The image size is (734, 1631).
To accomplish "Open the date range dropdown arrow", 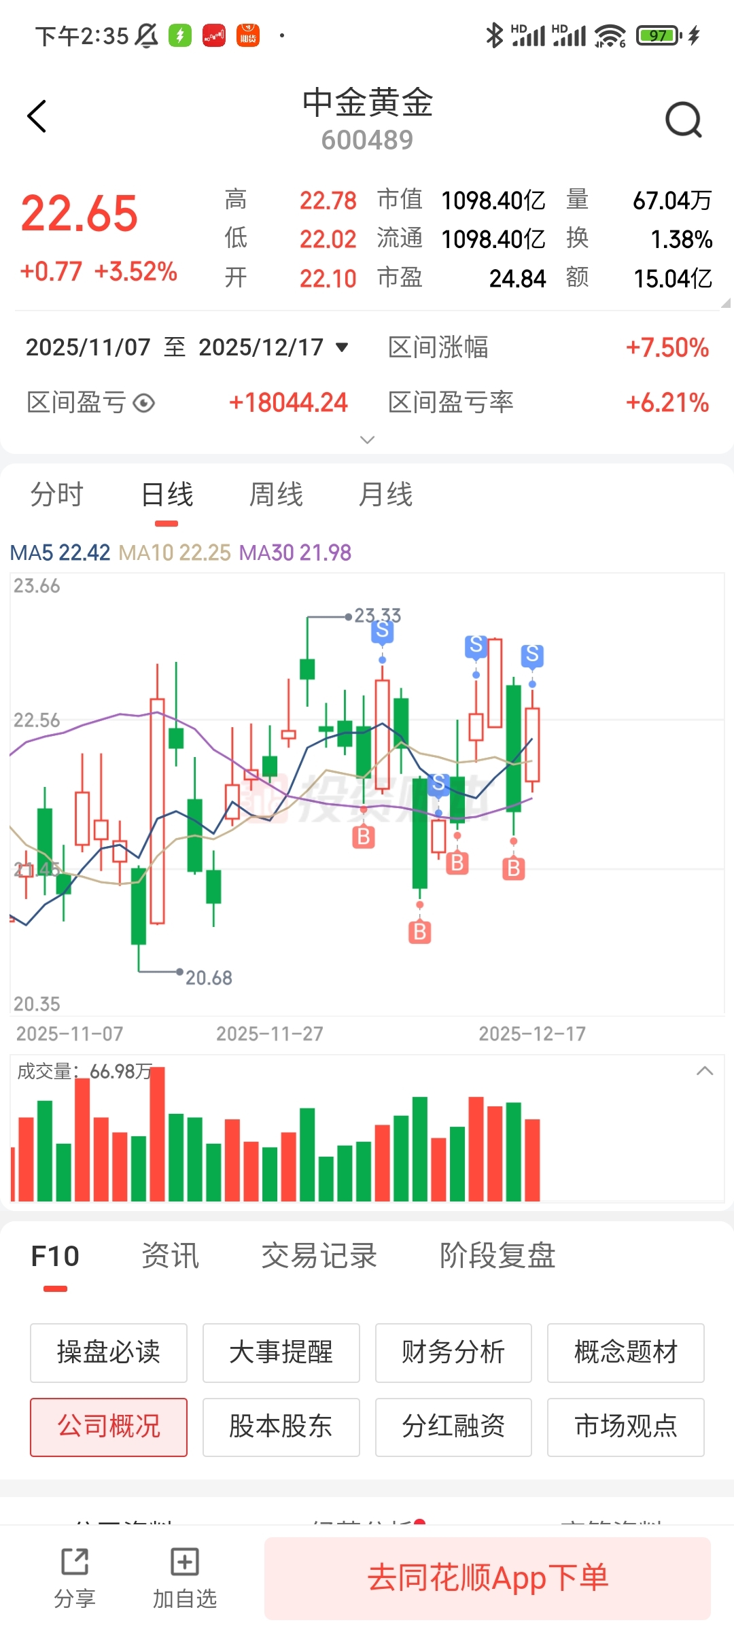I will tap(342, 347).
